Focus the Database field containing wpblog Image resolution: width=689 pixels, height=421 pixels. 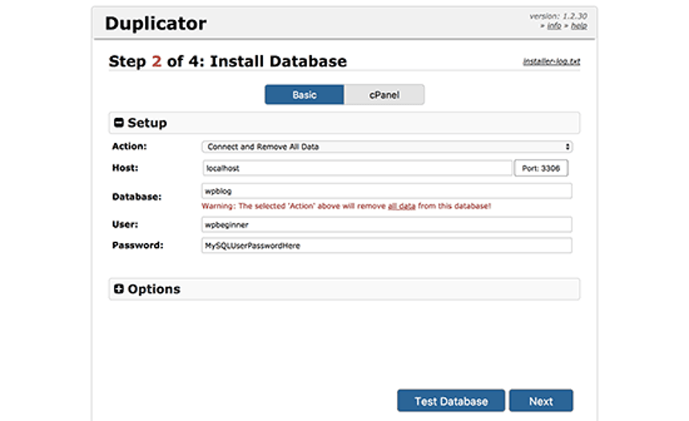pyautogui.click(x=387, y=191)
